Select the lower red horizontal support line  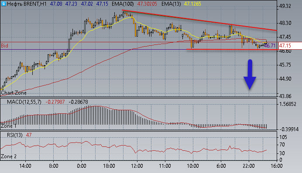coord(232,50)
